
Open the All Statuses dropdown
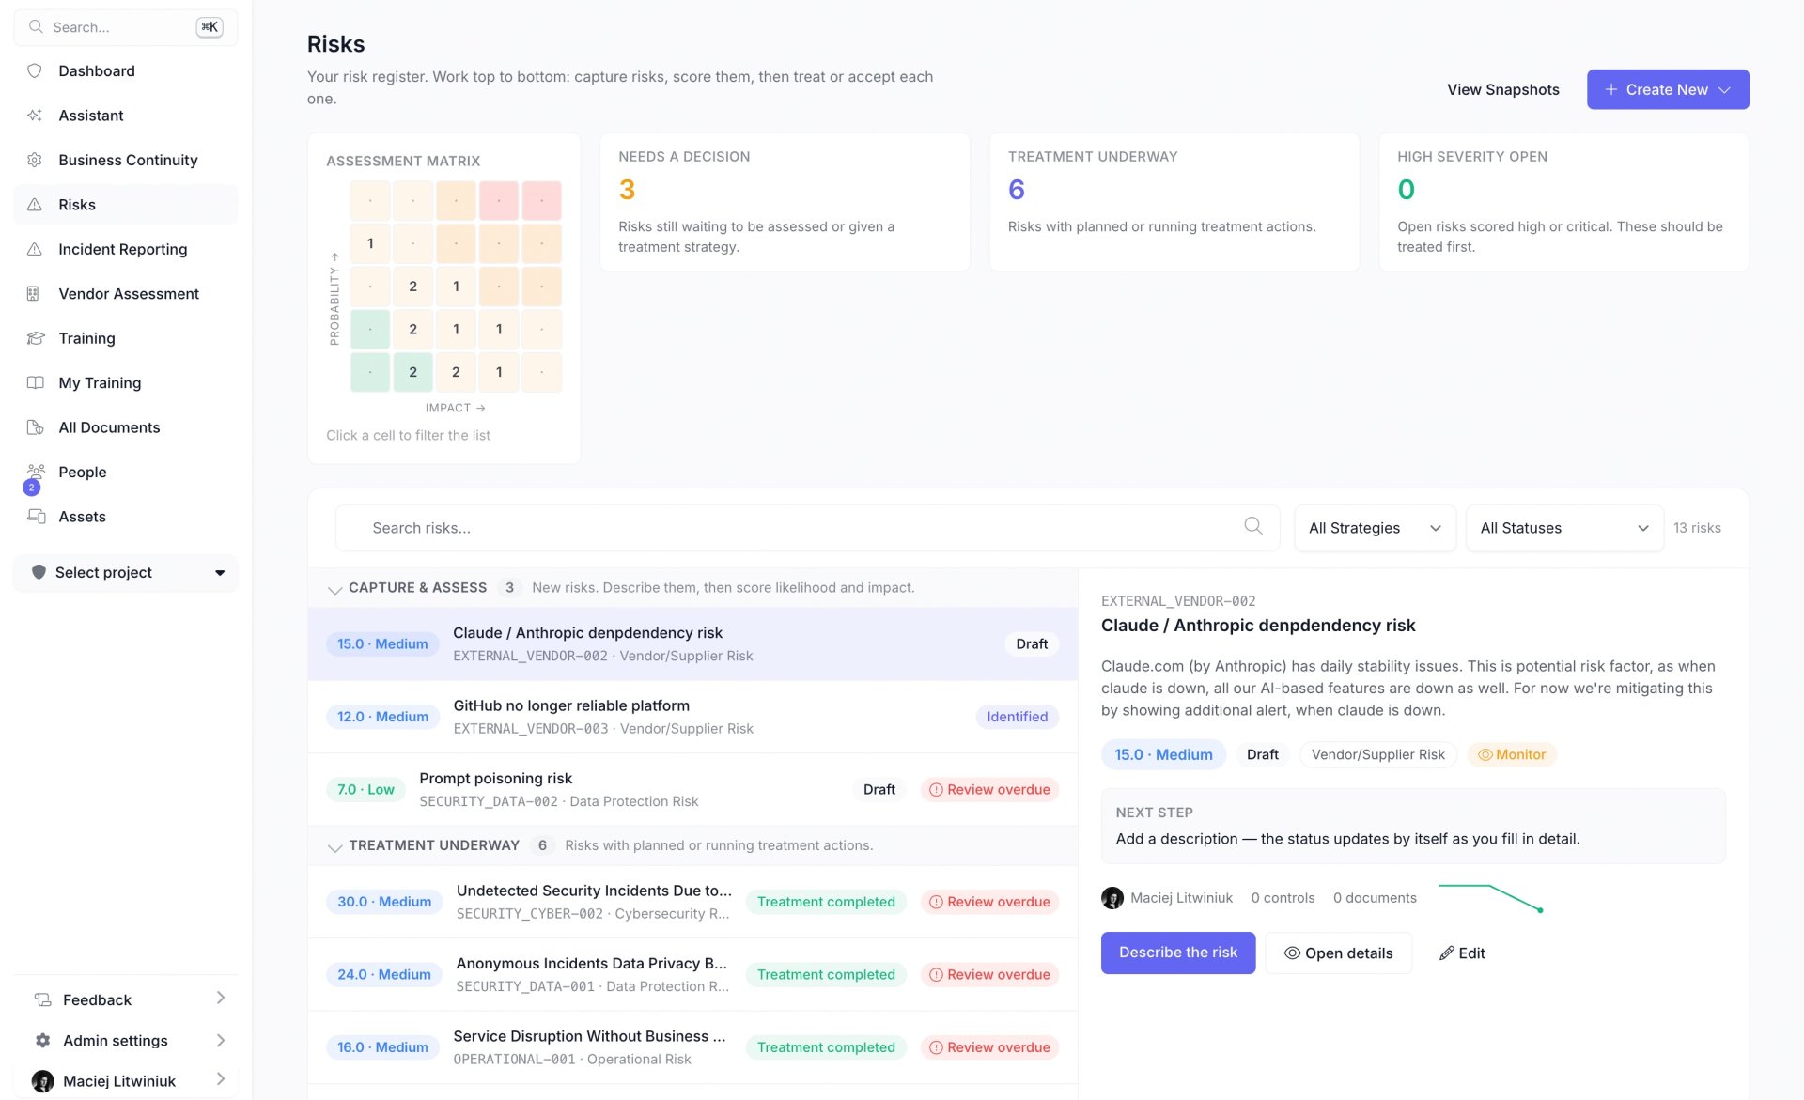tap(1564, 528)
